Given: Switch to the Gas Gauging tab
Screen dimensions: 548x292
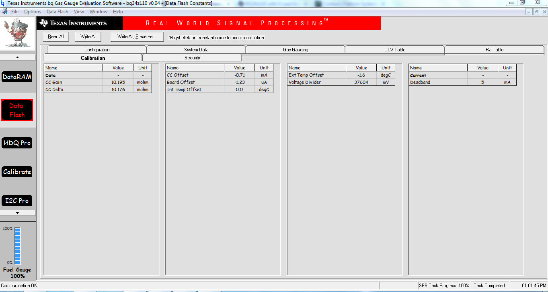Looking at the screenshot, I should (296, 50).
